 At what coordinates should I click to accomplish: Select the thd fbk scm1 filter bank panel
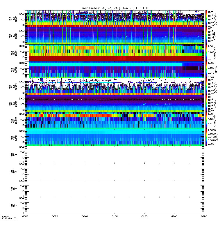(115, 137)
